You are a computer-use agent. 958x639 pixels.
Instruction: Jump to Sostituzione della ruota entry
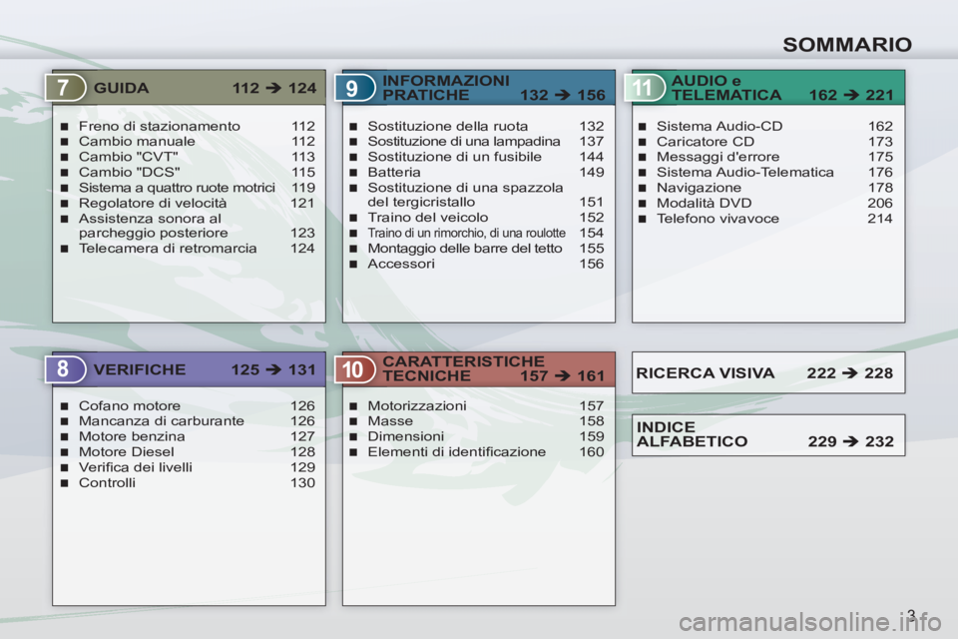pyautogui.click(x=448, y=127)
